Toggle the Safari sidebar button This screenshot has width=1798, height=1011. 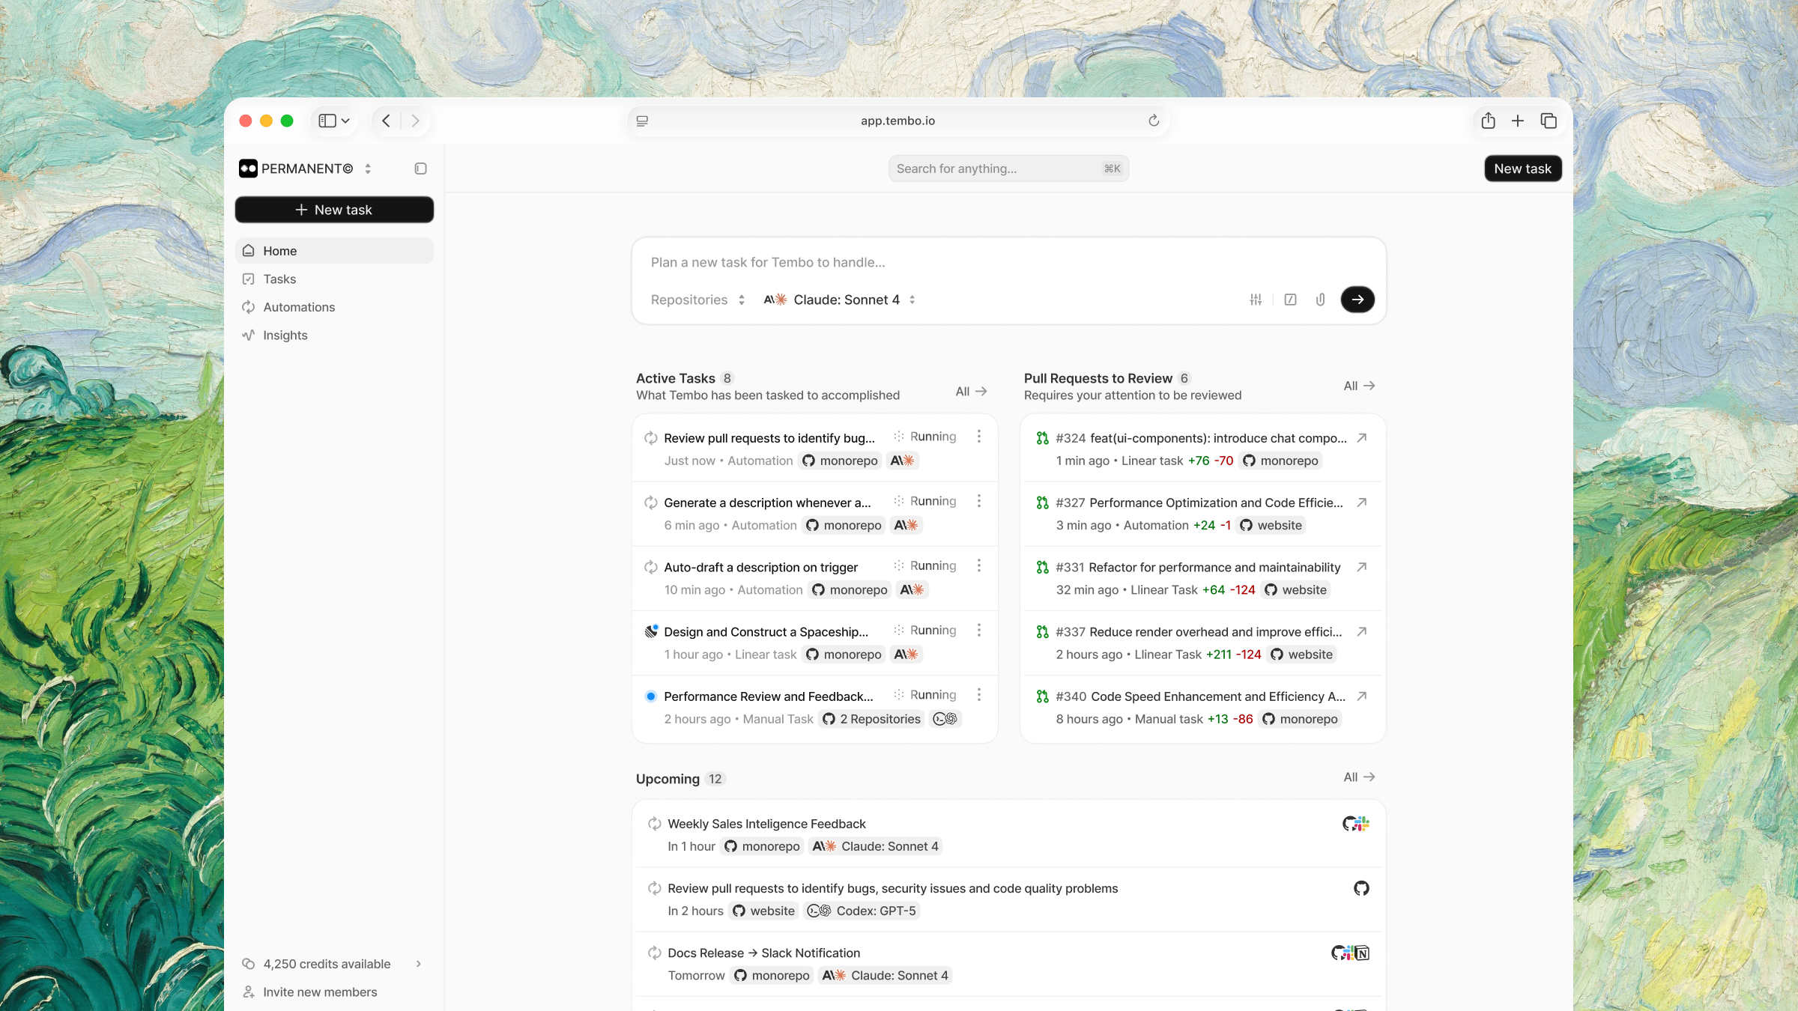click(x=327, y=121)
